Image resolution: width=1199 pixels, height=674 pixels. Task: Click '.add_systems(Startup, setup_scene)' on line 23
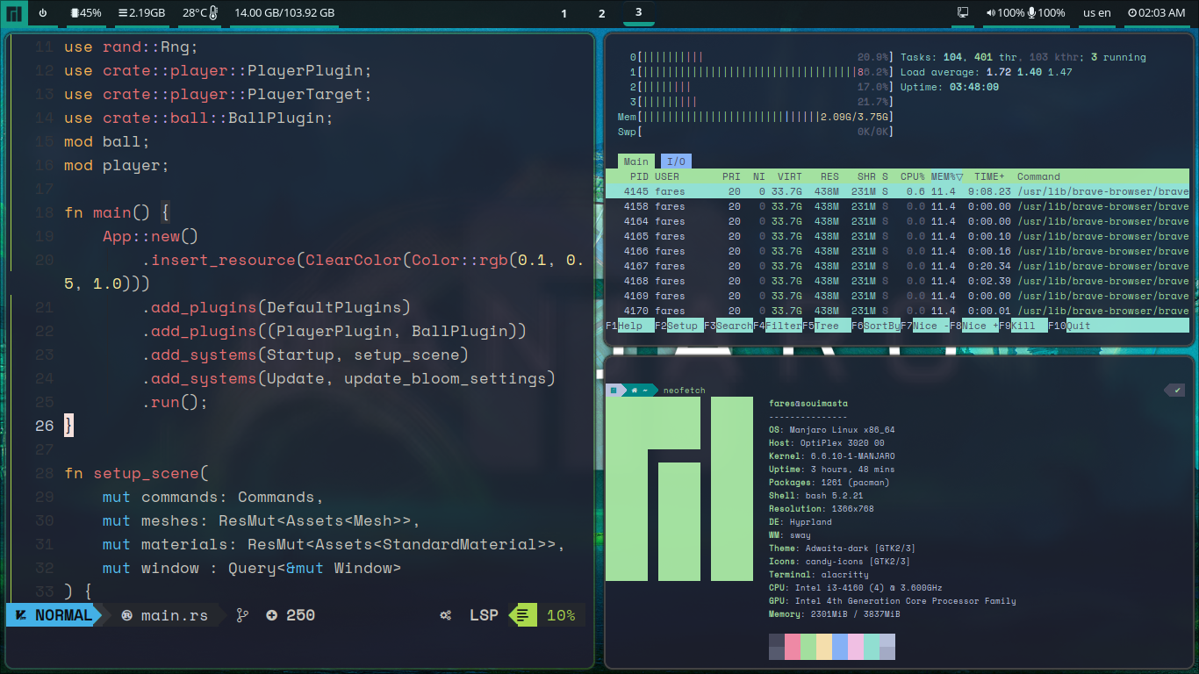[x=305, y=355]
